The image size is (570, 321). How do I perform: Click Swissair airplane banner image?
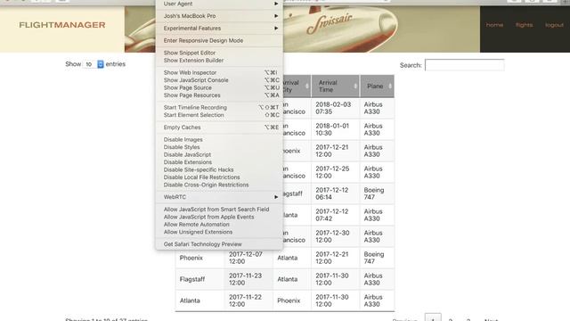[x=382, y=29]
